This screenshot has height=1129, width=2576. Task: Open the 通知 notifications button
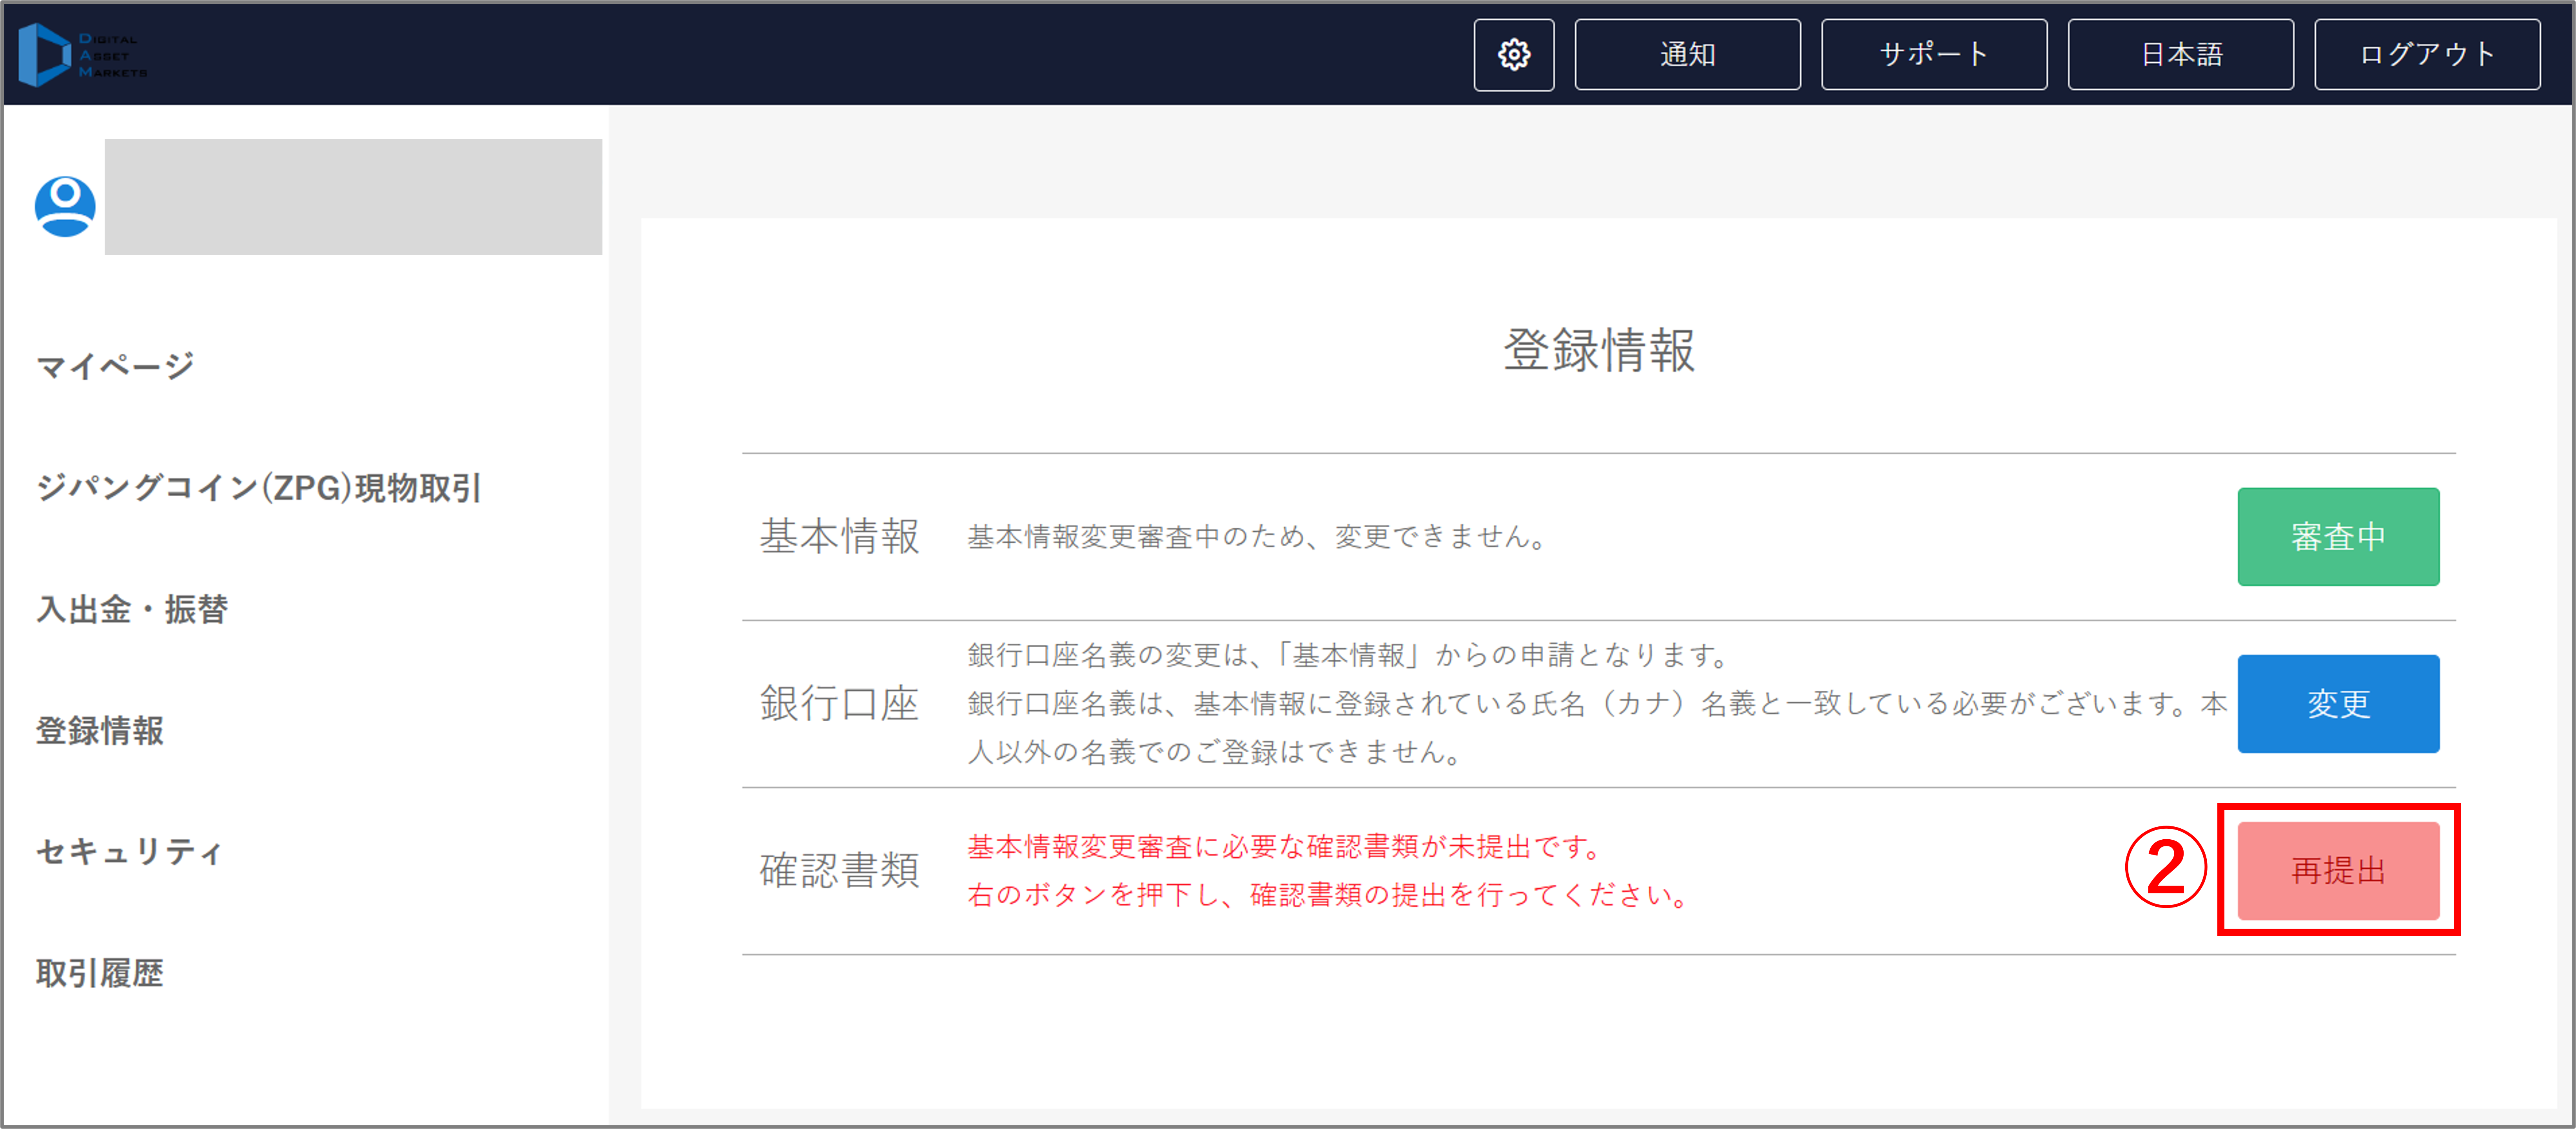tap(1687, 55)
